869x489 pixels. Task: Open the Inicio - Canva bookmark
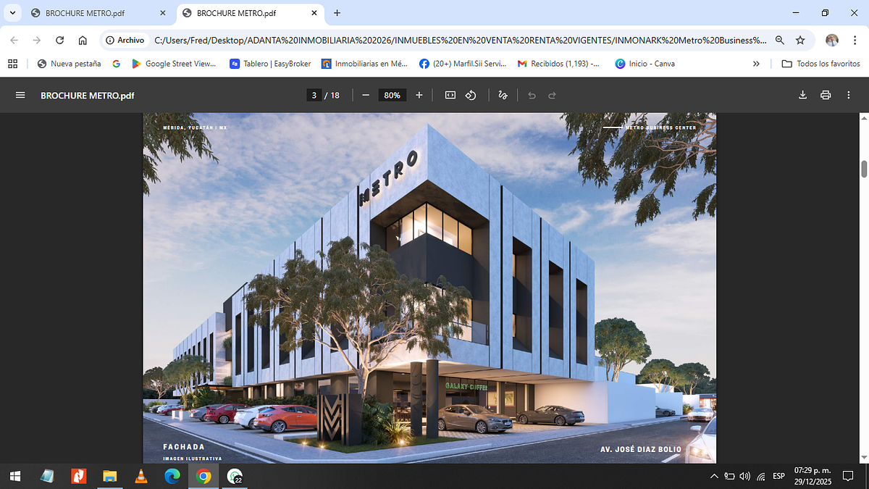[645, 64]
